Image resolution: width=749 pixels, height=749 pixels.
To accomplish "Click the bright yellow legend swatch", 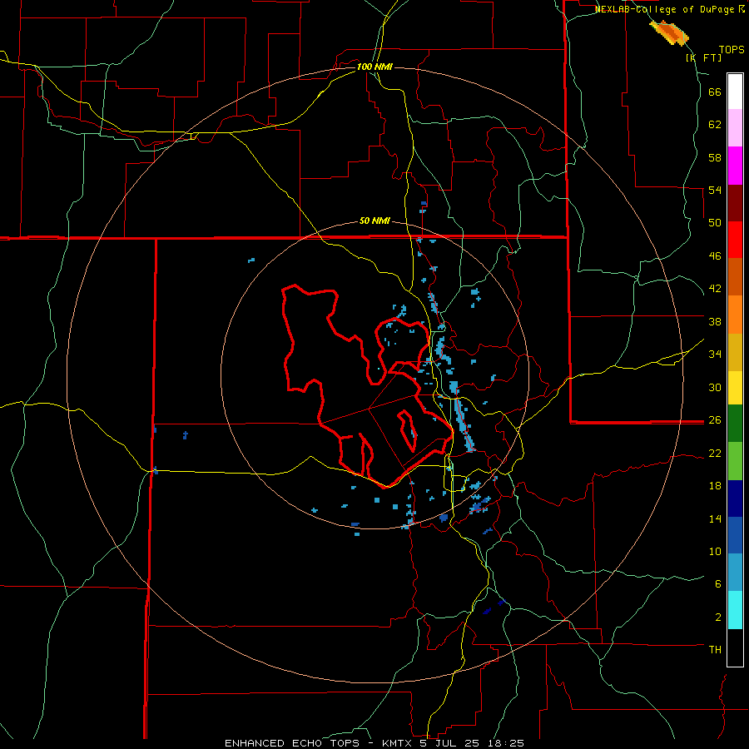I will [735, 388].
